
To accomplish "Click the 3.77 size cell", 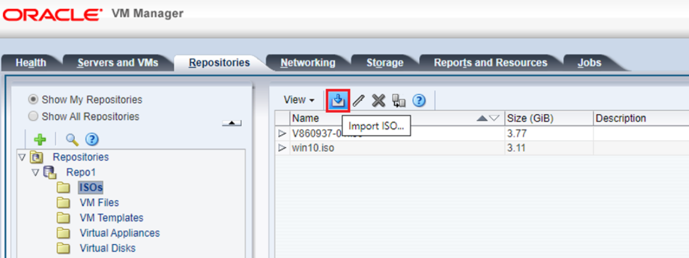I will coord(548,134).
